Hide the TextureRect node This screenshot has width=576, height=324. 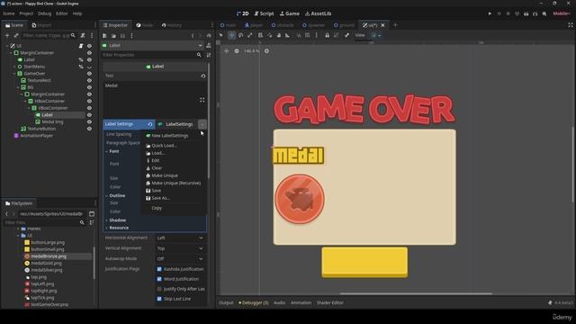(x=89, y=80)
